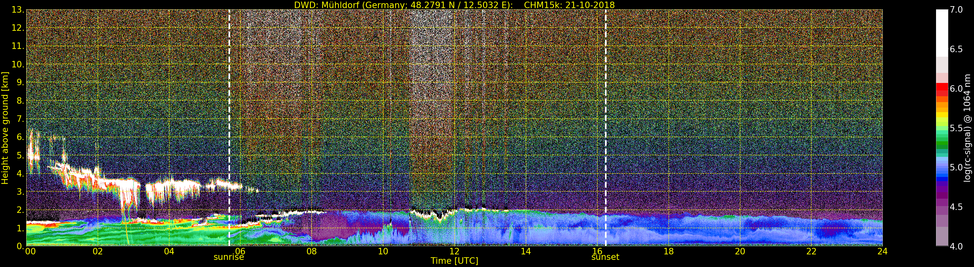Click the colorbar value '4.5'
The image size is (974, 267).
click(956, 207)
